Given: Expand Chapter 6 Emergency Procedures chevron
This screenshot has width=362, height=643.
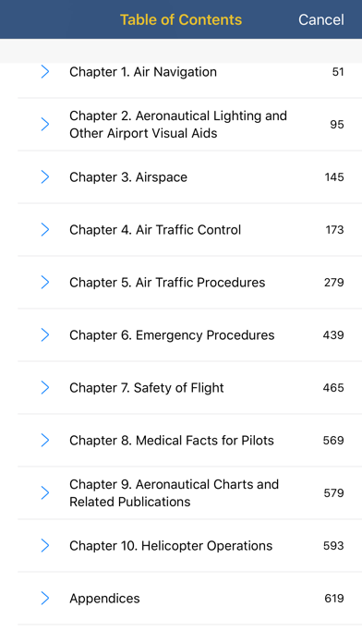Looking at the screenshot, I should click(45, 335).
